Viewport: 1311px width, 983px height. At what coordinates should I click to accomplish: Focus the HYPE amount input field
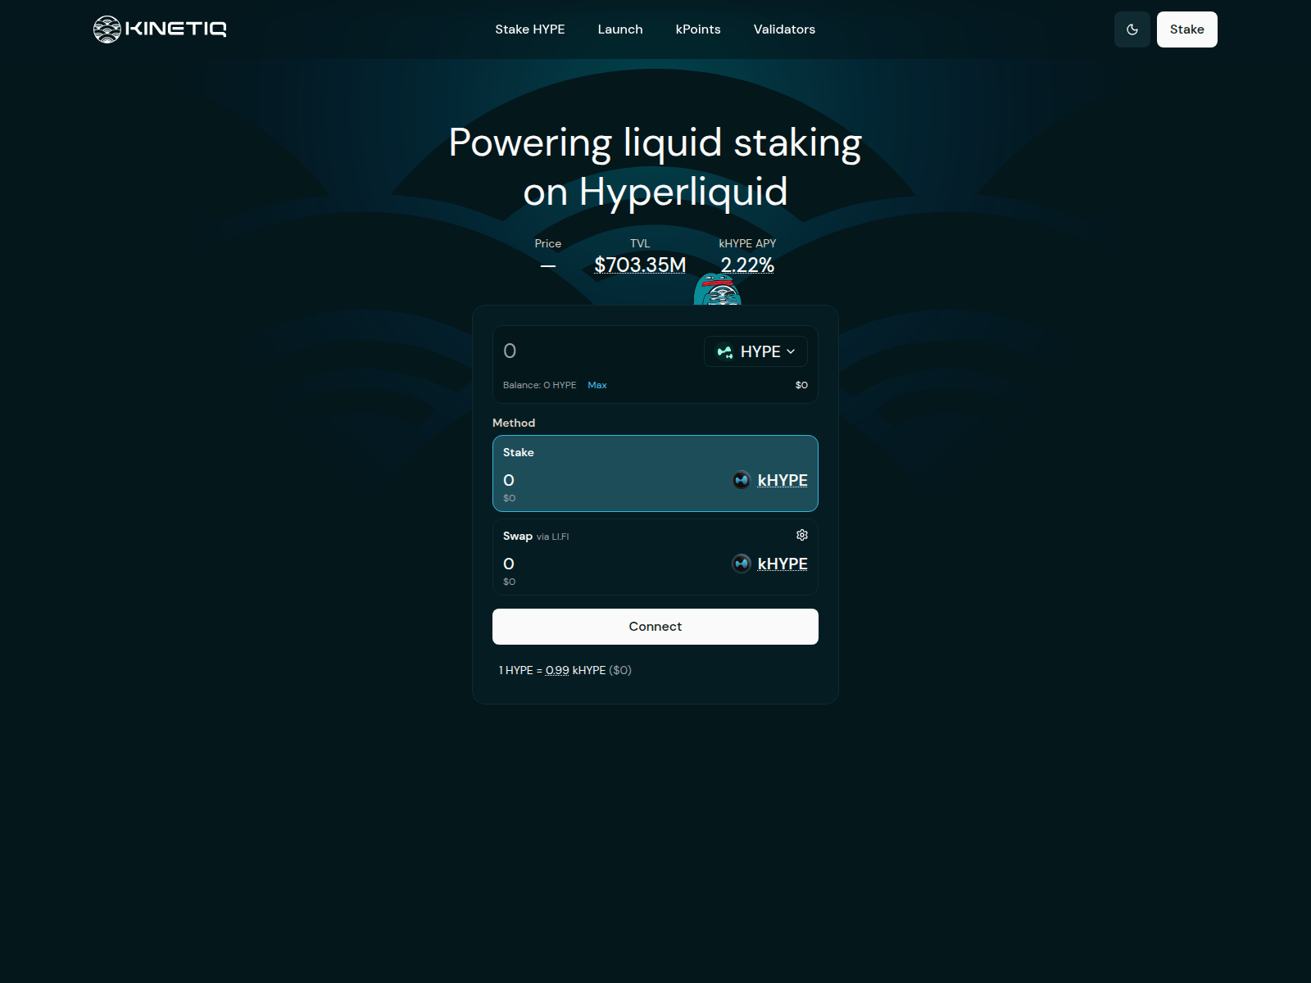[598, 351]
